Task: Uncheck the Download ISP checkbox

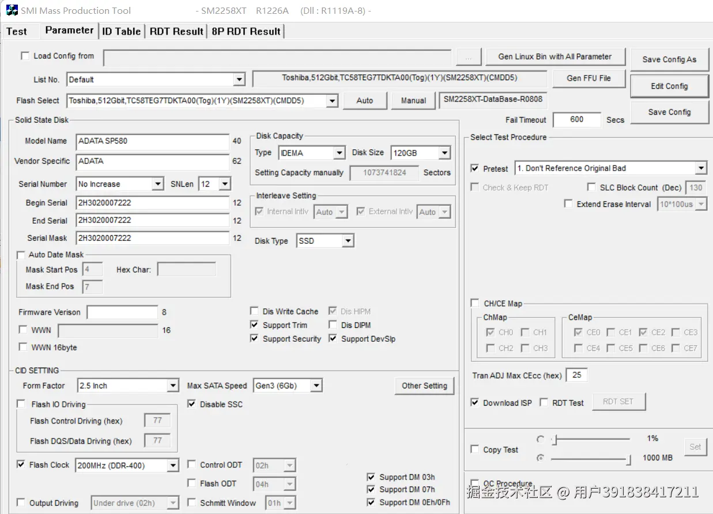Action: tap(475, 403)
